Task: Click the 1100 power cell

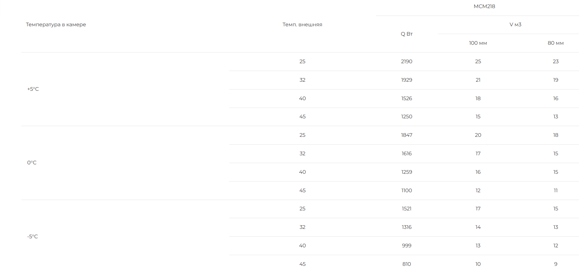Action: (x=406, y=191)
